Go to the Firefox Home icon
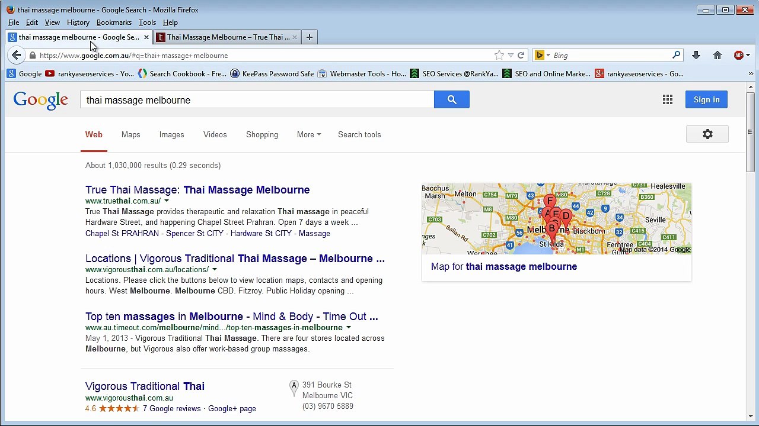759x426 pixels. 717,55
